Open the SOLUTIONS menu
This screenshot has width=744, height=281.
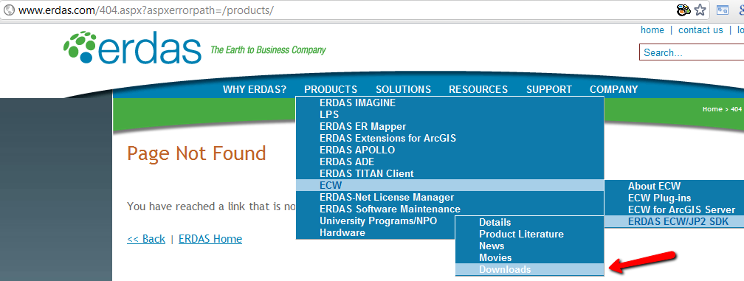tap(403, 89)
